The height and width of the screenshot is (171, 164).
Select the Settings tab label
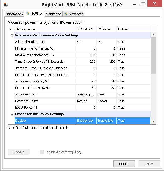(37, 14)
